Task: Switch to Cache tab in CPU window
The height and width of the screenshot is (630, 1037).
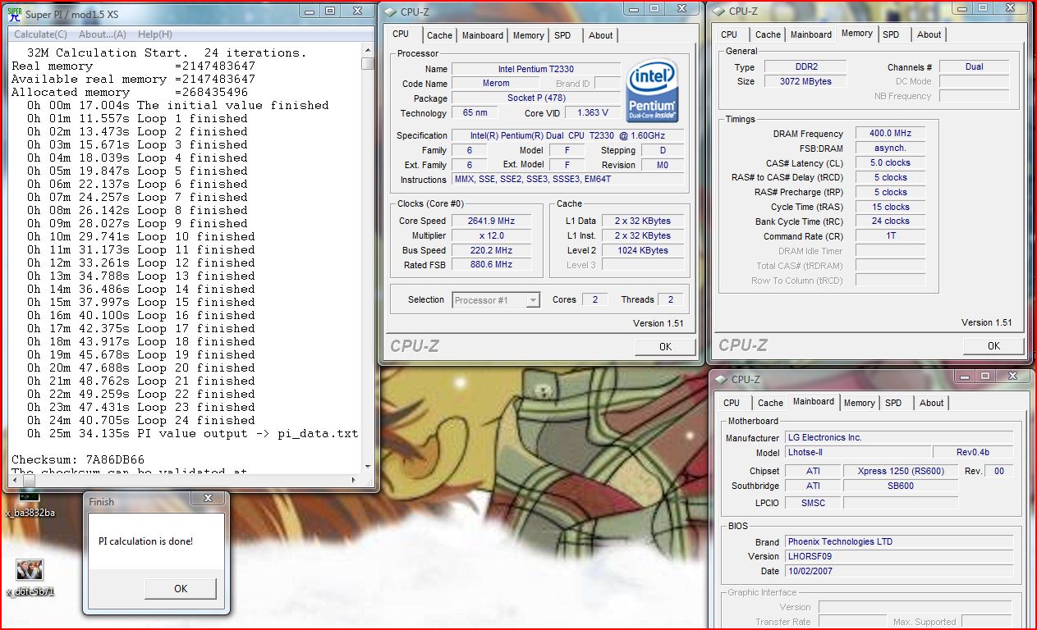Action: pos(439,35)
